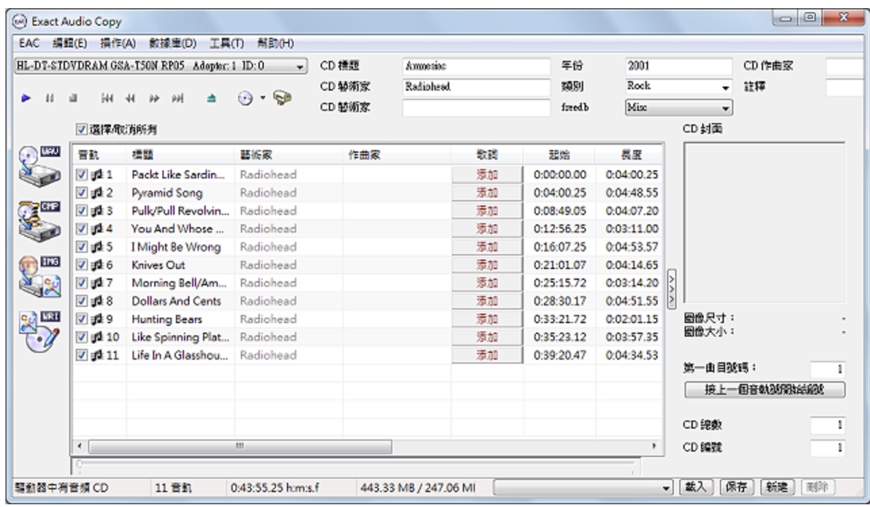Open the 工具(T) menu
This screenshot has width=870, height=507.
(226, 44)
